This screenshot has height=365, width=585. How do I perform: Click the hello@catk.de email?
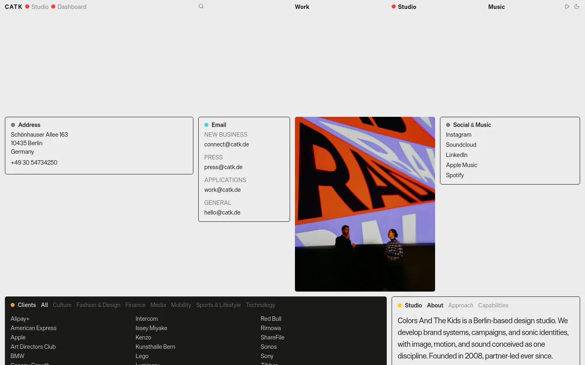[222, 213]
